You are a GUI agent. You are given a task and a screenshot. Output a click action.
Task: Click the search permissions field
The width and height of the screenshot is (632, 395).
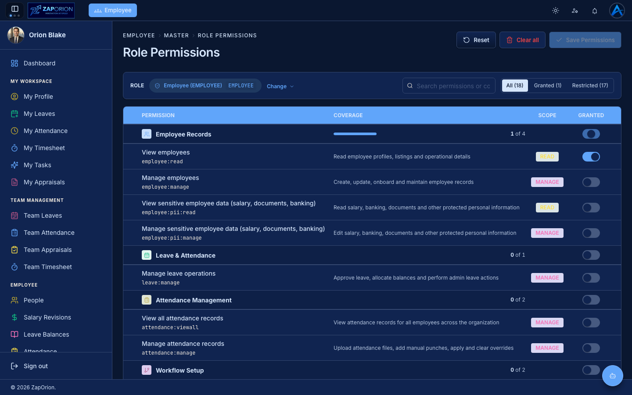point(449,86)
